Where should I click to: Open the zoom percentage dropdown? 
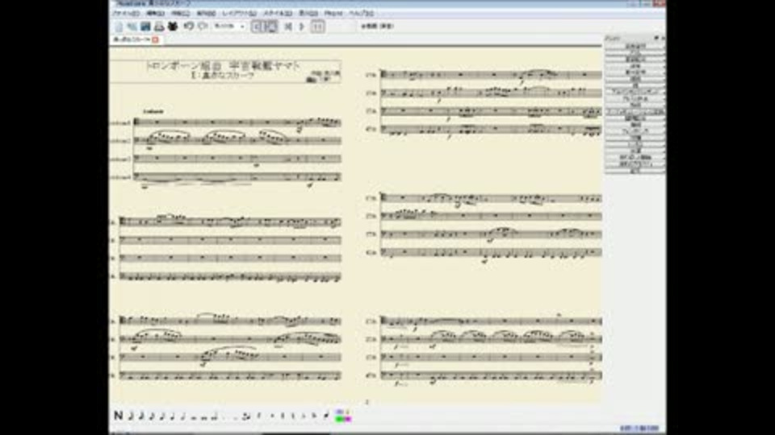click(x=229, y=26)
